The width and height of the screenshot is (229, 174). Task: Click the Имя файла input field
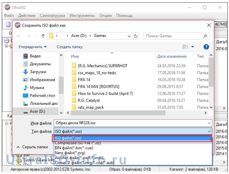pyautogui.click(x=133, y=123)
